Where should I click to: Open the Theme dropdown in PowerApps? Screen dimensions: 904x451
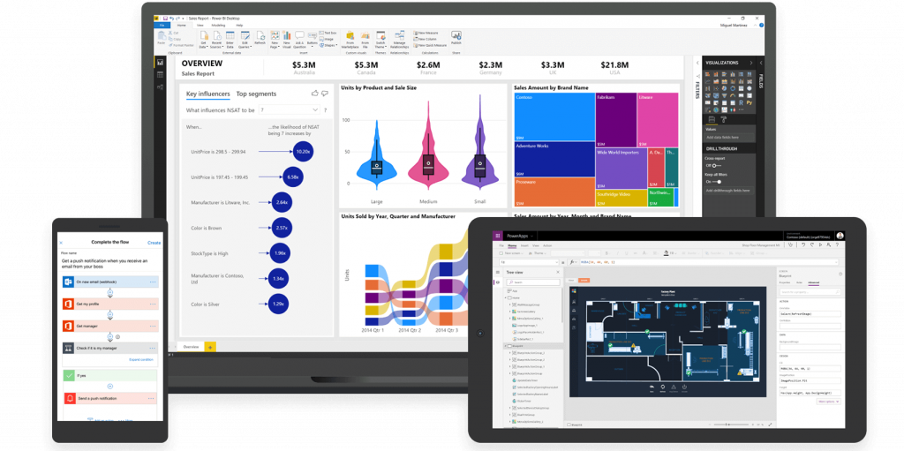pyautogui.click(x=536, y=253)
